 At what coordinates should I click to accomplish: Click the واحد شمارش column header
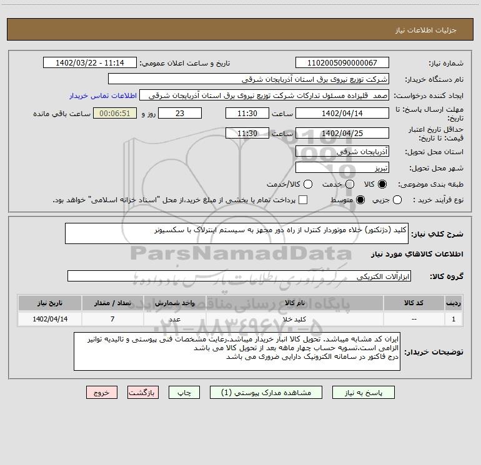pyautogui.click(x=174, y=303)
